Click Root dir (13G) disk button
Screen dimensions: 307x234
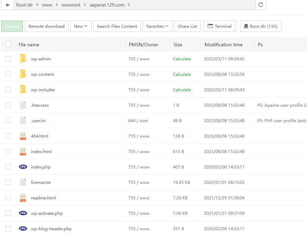pos(261,26)
